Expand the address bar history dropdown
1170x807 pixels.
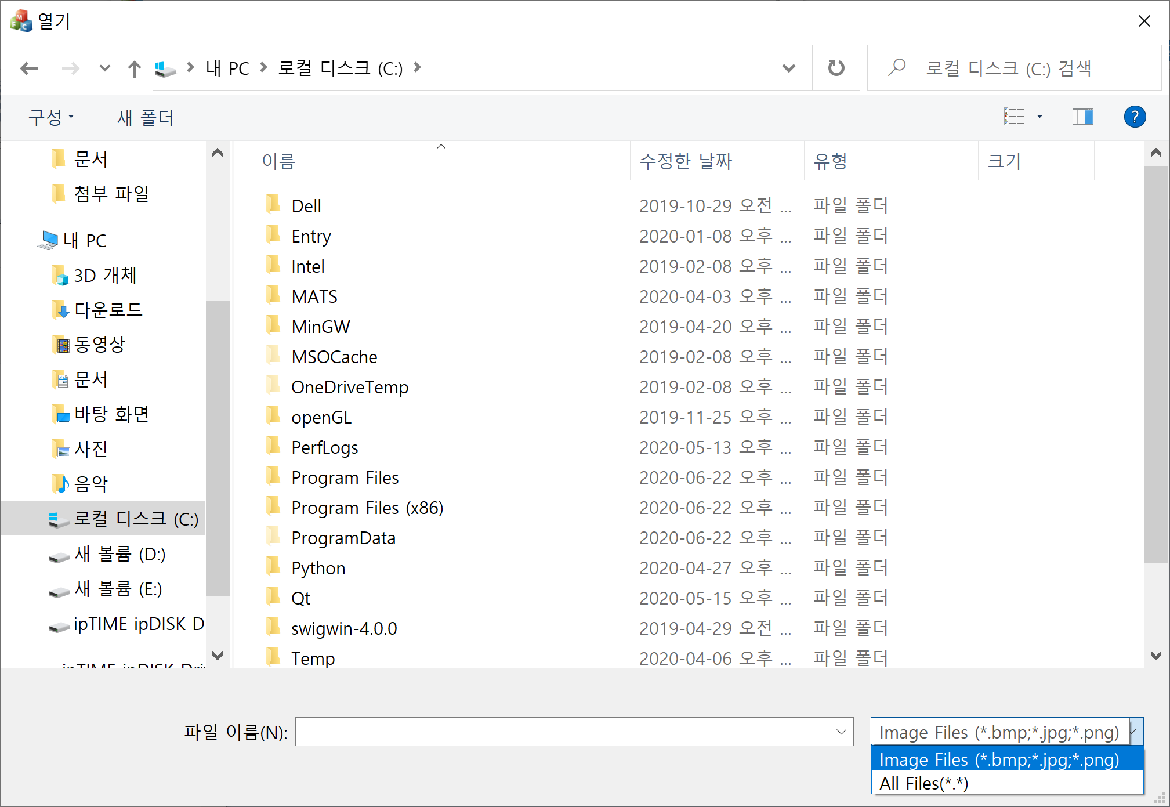pyautogui.click(x=788, y=68)
